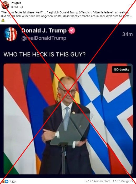Open the 2.177 Kommentare comments link
This screenshot has width=136, height=184.
tap(98, 181)
